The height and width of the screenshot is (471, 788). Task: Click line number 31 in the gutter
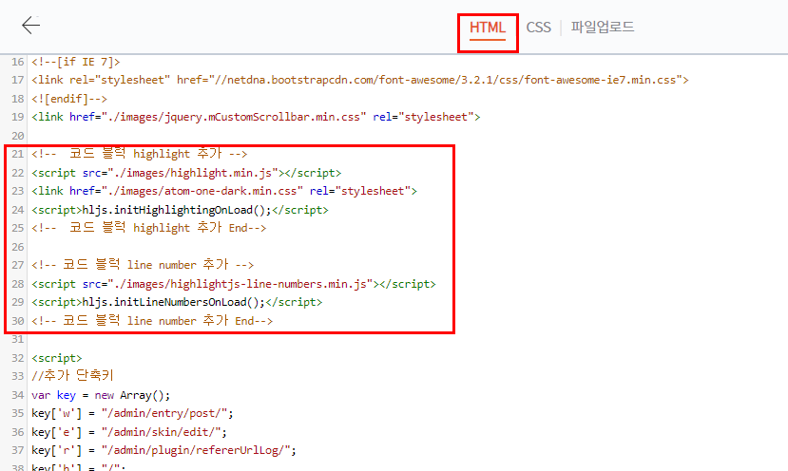(18, 339)
